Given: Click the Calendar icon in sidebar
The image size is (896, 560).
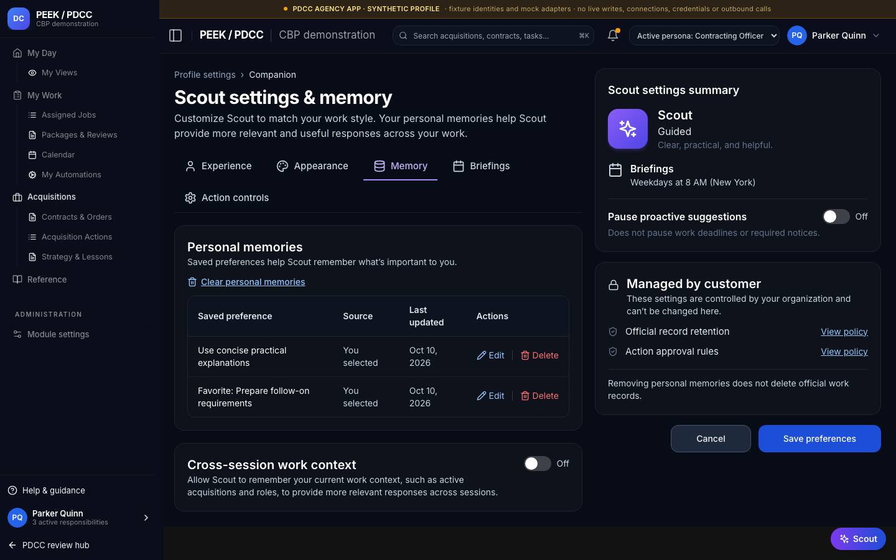Looking at the screenshot, I should click(32, 155).
